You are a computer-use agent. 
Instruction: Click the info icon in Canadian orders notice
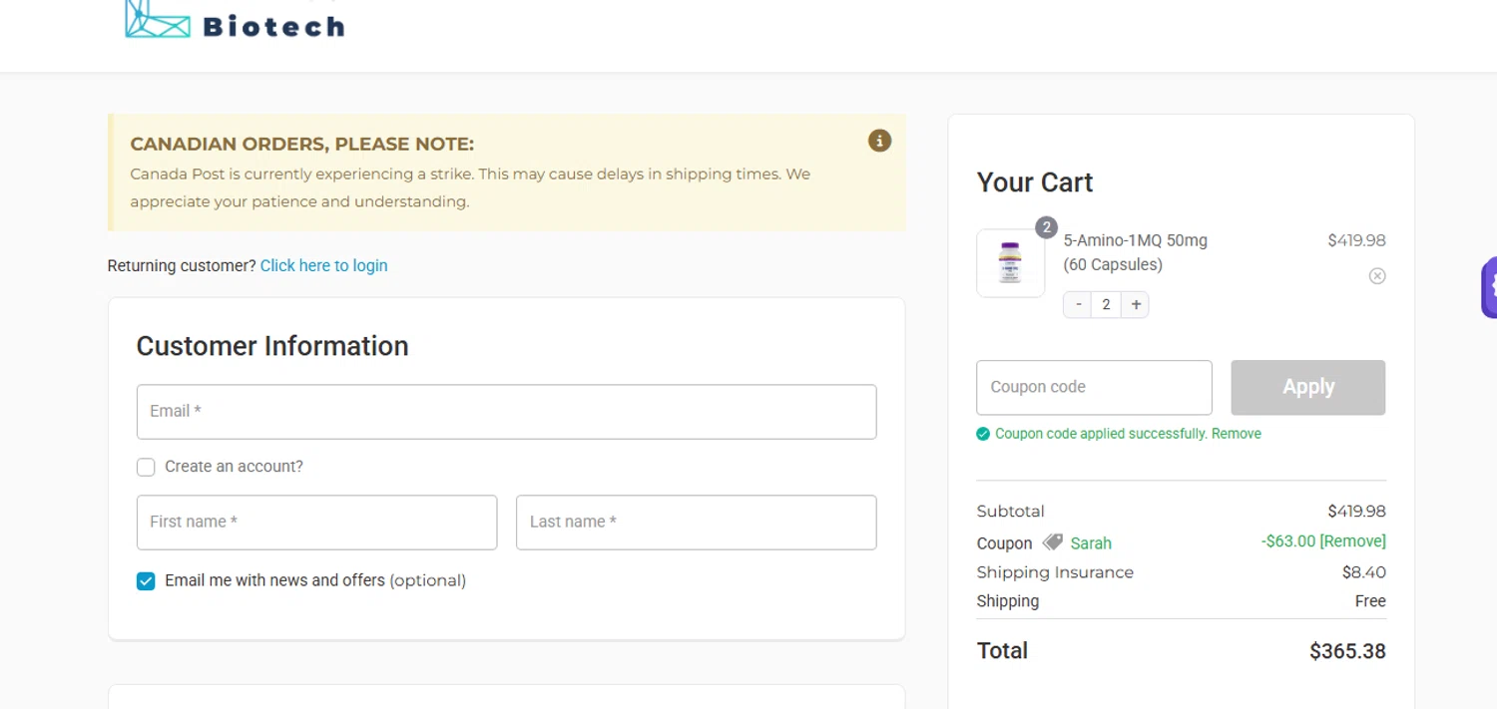click(879, 141)
